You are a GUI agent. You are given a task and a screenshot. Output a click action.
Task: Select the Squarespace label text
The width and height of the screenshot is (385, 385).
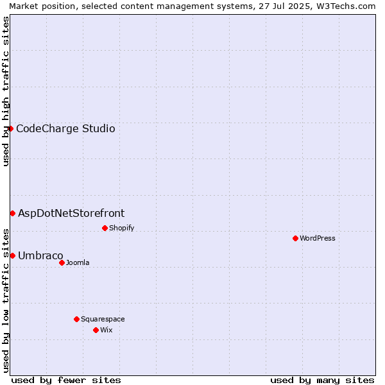[103, 319]
